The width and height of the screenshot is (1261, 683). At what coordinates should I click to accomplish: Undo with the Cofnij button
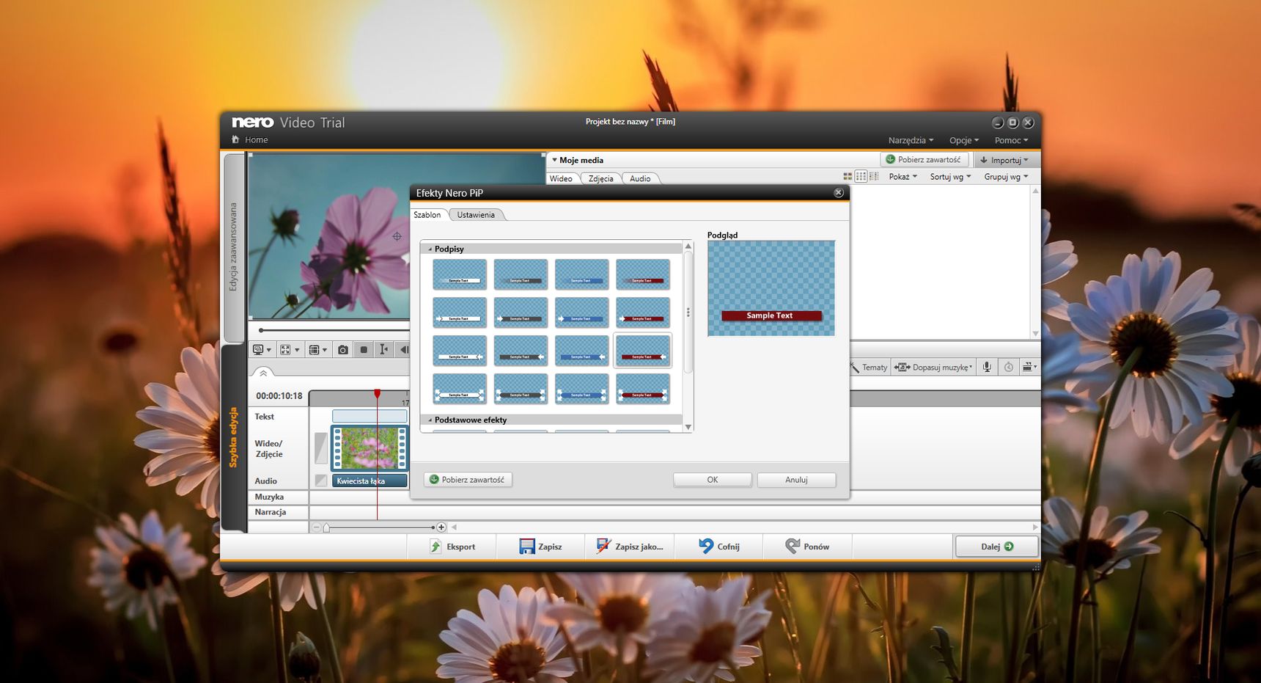pyautogui.click(x=719, y=547)
